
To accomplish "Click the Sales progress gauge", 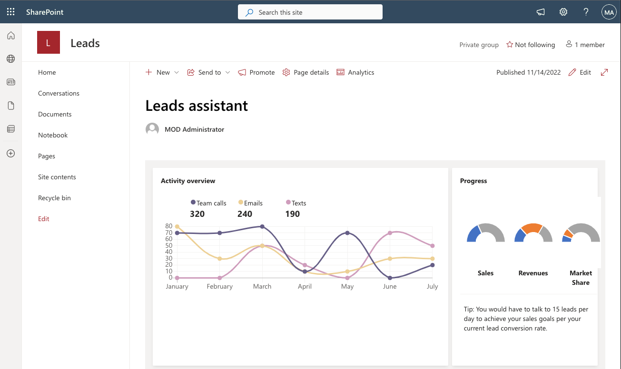I will pyautogui.click(x=485, y=233).
